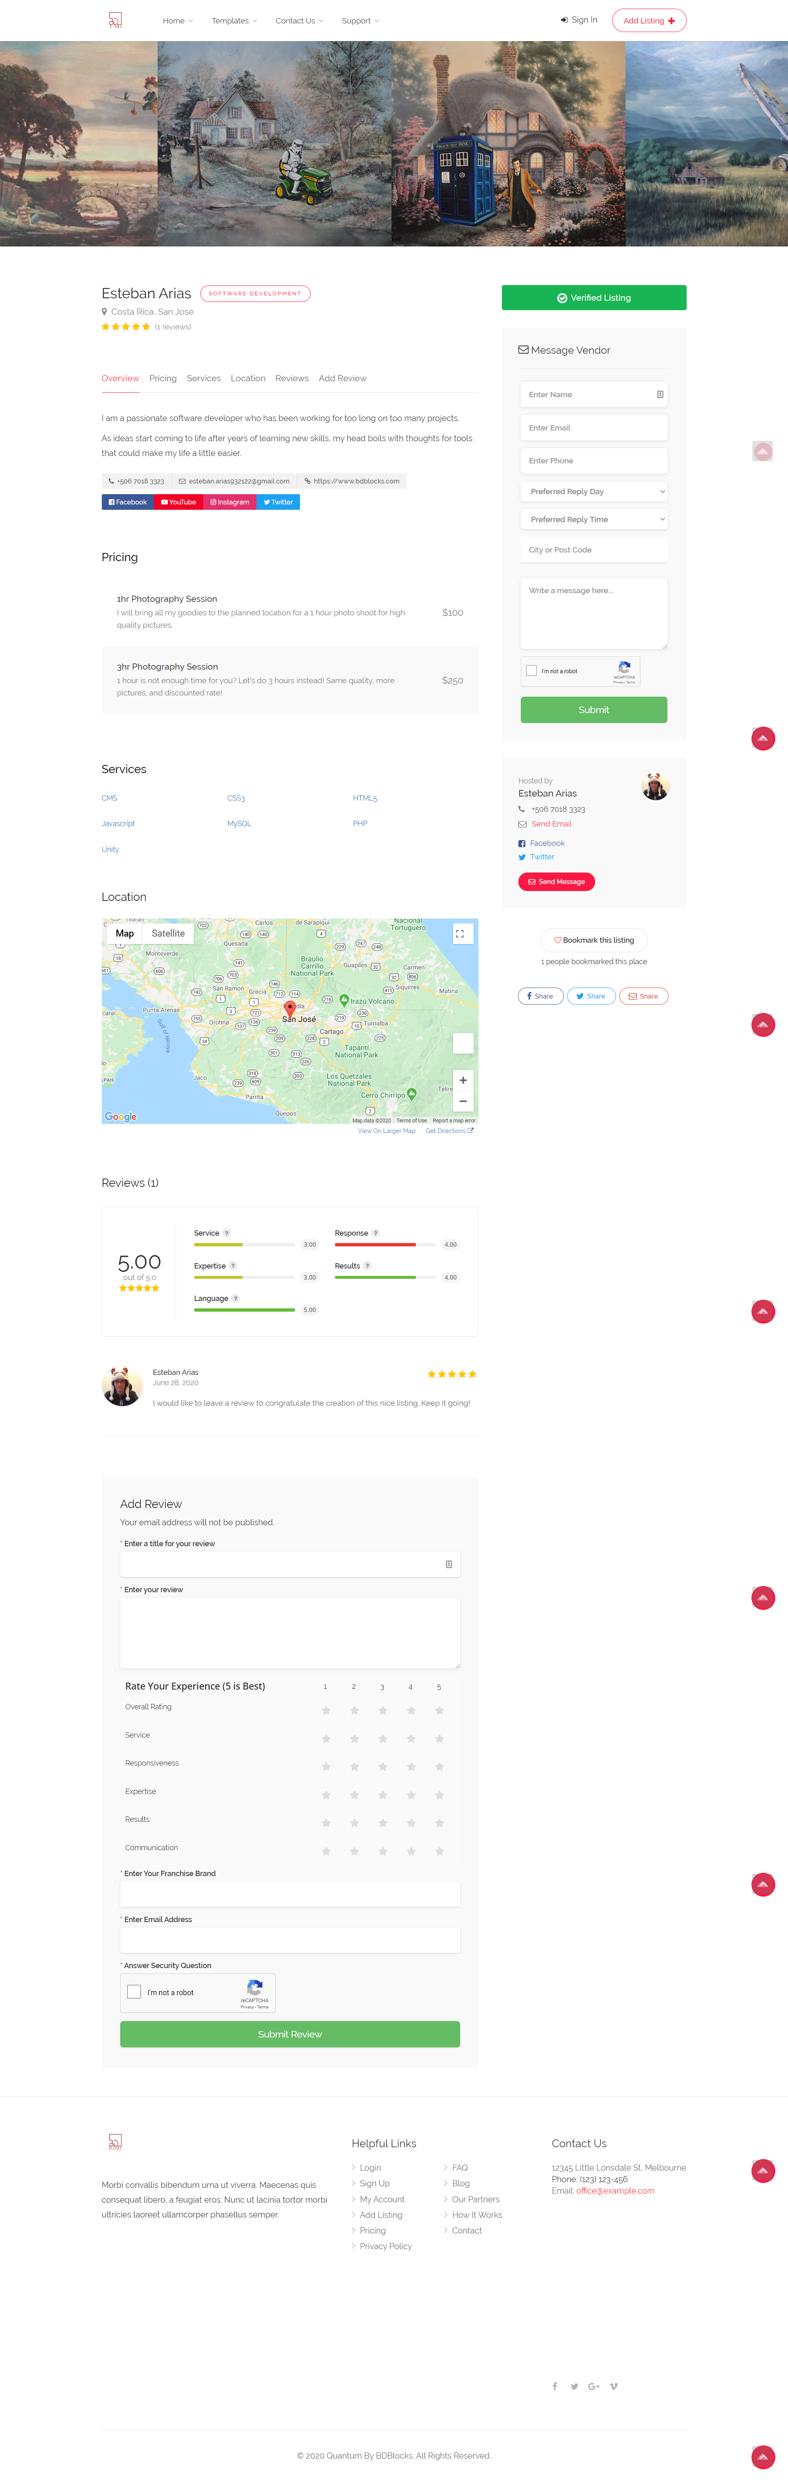Click the Add Listing button

(x=649, y=20)
